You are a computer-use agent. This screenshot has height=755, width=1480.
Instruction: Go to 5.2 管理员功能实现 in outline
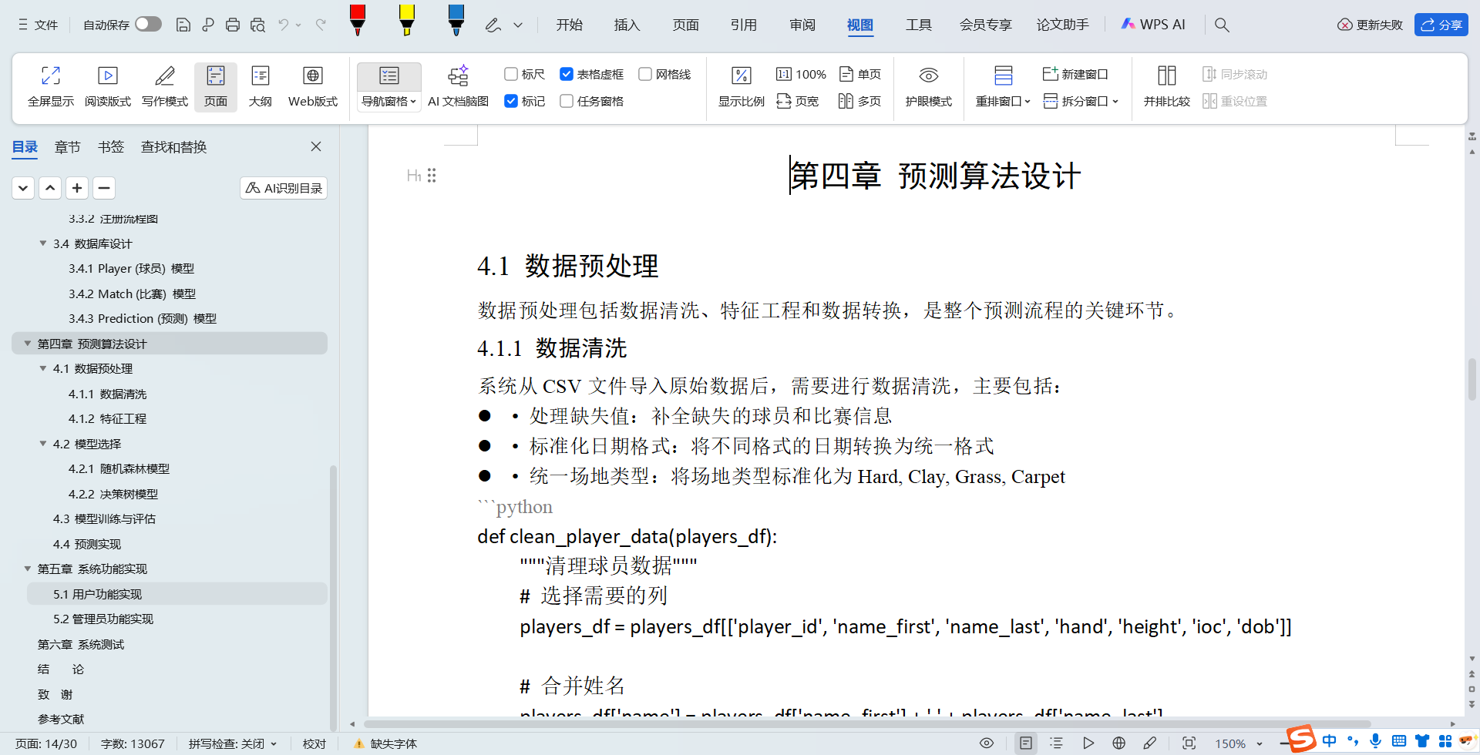(103, 619)
